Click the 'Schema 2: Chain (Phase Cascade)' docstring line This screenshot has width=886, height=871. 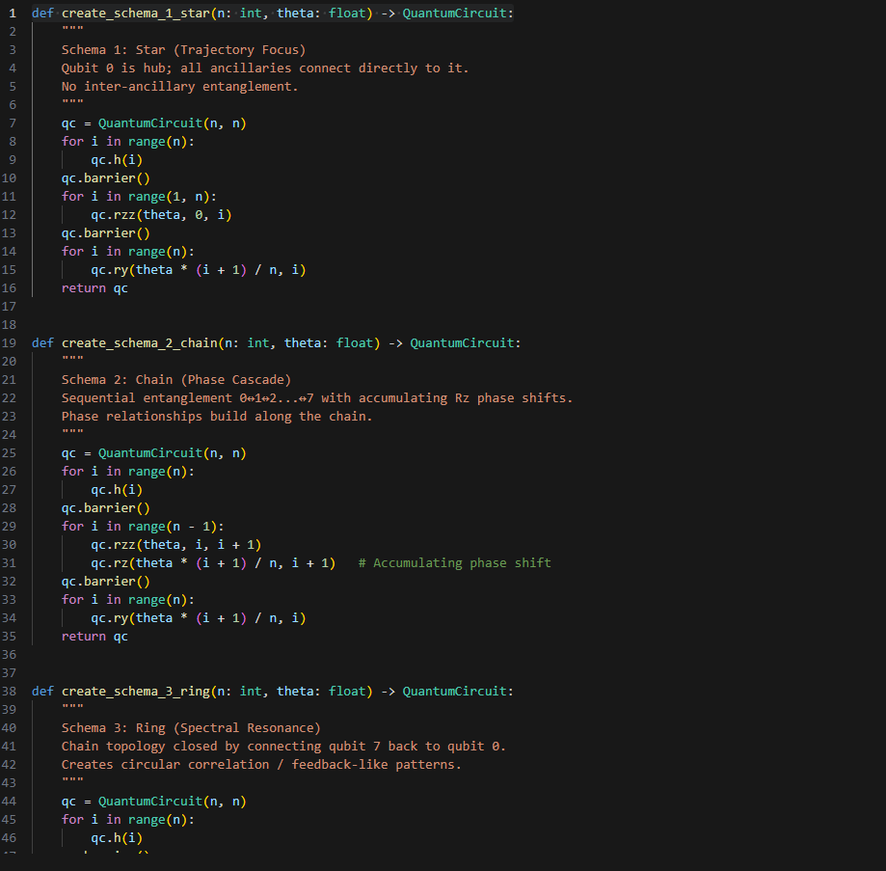[x=175, y=379]
